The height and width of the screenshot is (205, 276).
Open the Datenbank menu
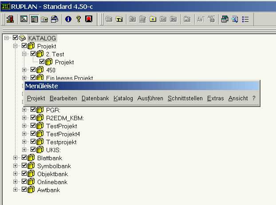(95, 98)
